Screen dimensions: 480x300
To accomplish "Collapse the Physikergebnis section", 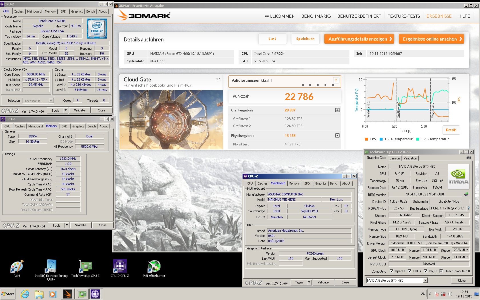I will point(337,135).
